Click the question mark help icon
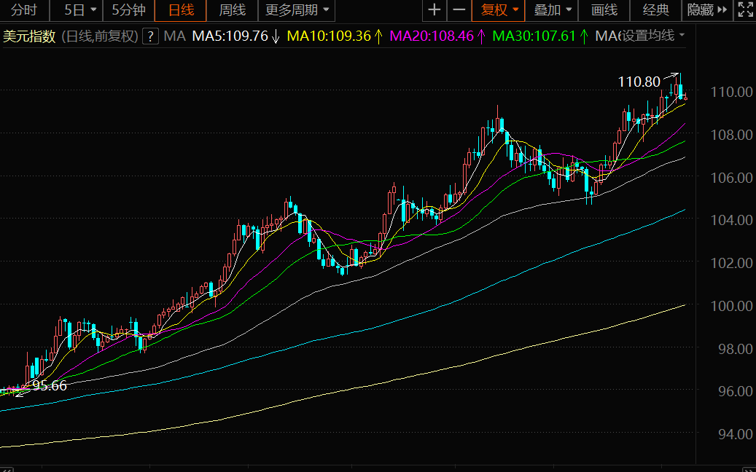Viewport: 756px width, 472px height. pos(150,36)
